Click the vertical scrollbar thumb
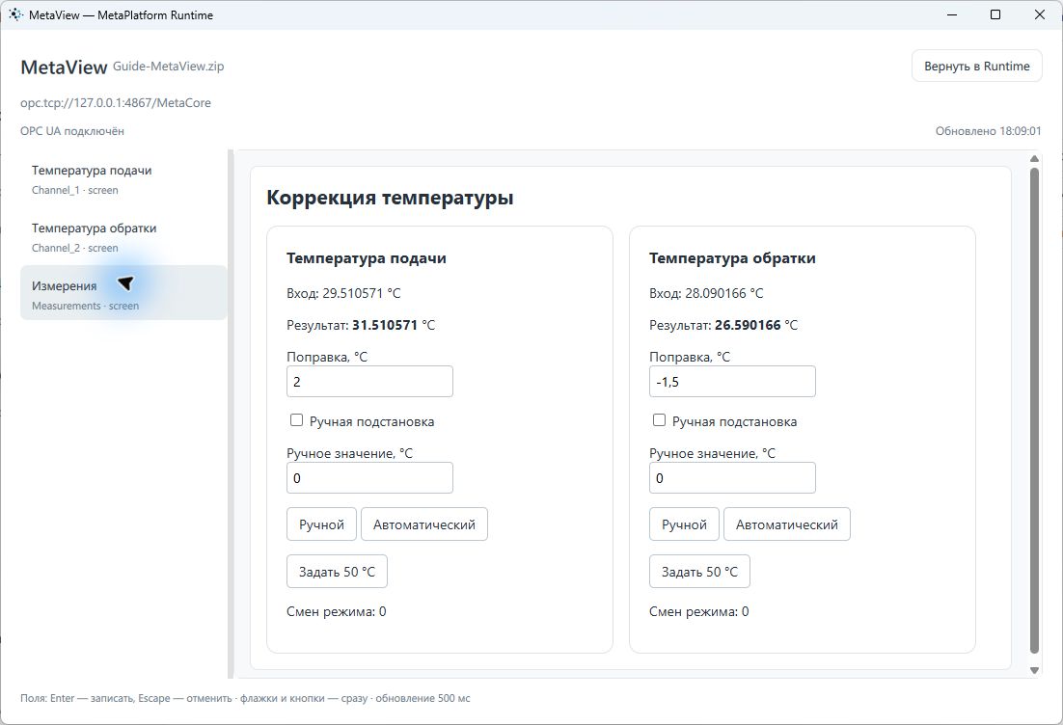Viewport: 1063px width, 725px height. 1034,411
